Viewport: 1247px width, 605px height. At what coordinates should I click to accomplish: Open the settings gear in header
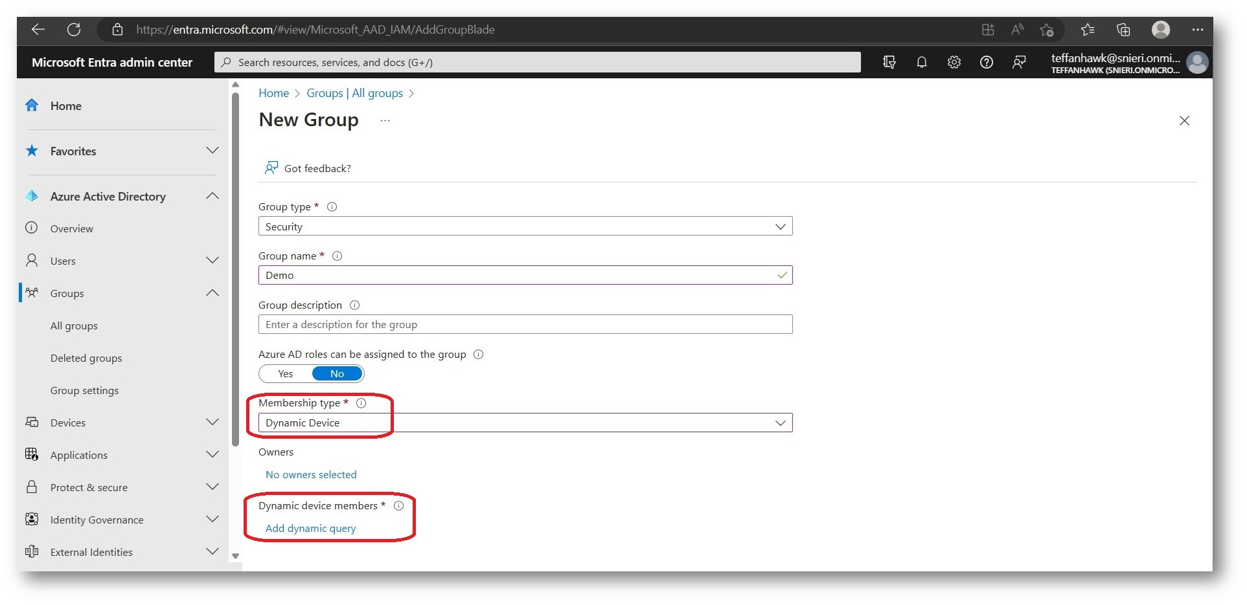click(954, 62)
